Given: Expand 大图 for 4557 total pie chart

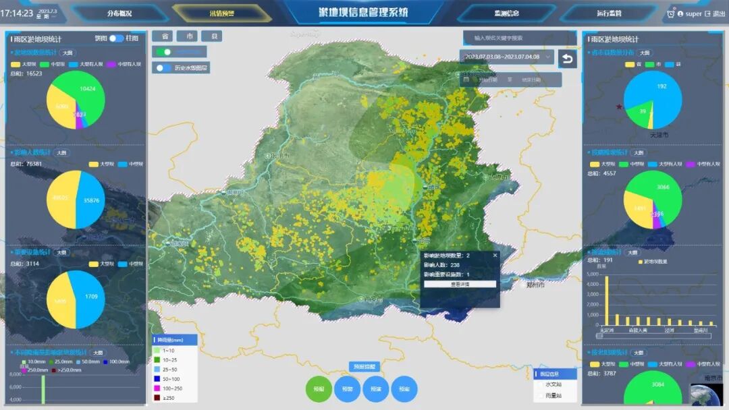Looking at the screenshot, I should (639, 153).
